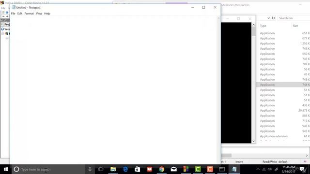310x174 pixels.
Task: Select the Application row sized 745 K
Action: [x=283, y=59]
